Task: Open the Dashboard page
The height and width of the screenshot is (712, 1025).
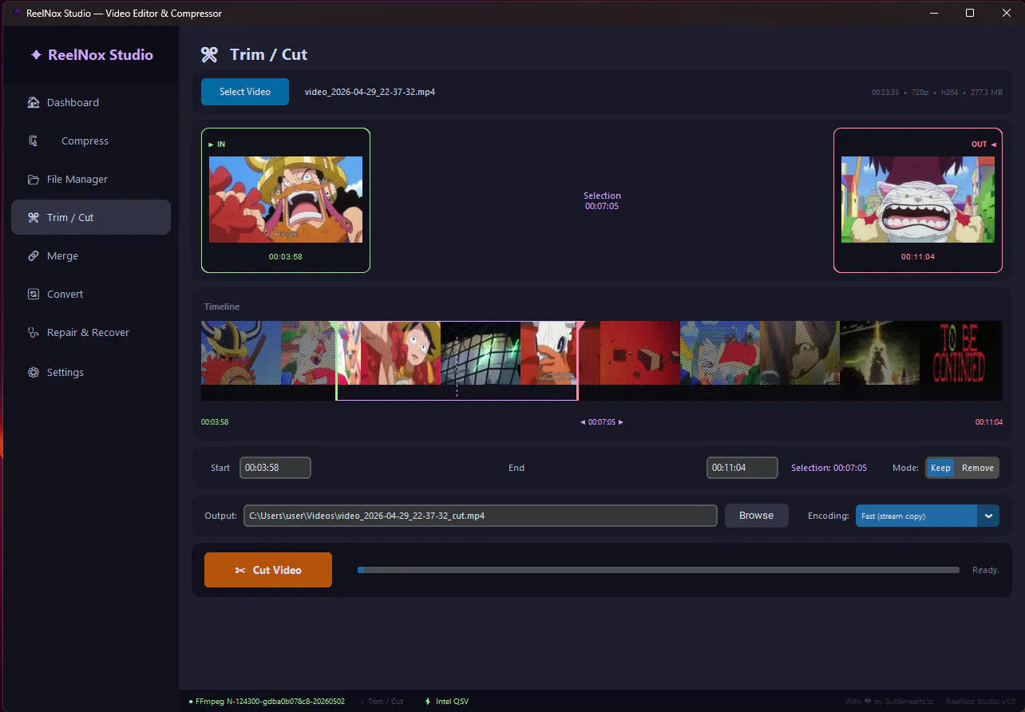Action: click(x=91, y=102)
